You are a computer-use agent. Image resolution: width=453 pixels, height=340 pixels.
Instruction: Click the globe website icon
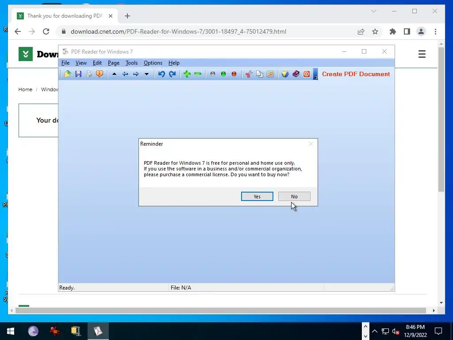[x=285, y=74]
